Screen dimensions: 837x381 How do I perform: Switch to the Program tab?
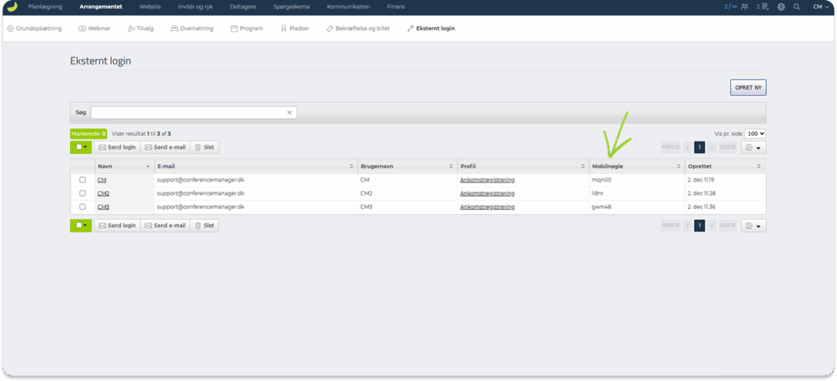(247, 28)
